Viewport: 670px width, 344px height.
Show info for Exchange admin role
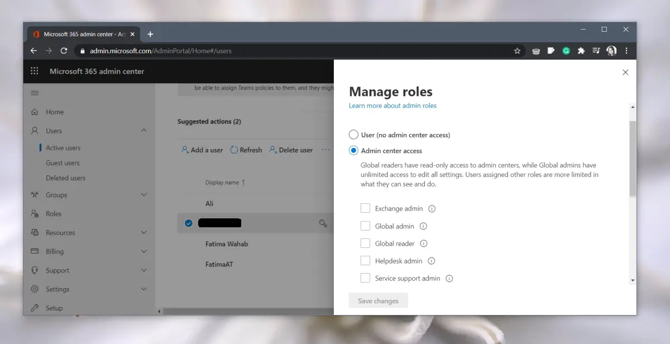(x=432, y=209)
